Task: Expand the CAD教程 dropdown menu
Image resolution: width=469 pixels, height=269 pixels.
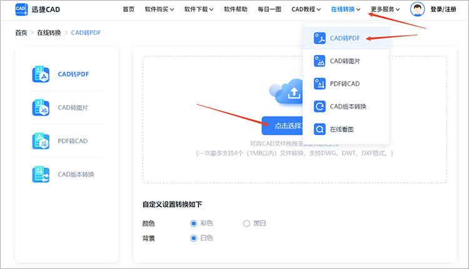Action: point(306,9)
